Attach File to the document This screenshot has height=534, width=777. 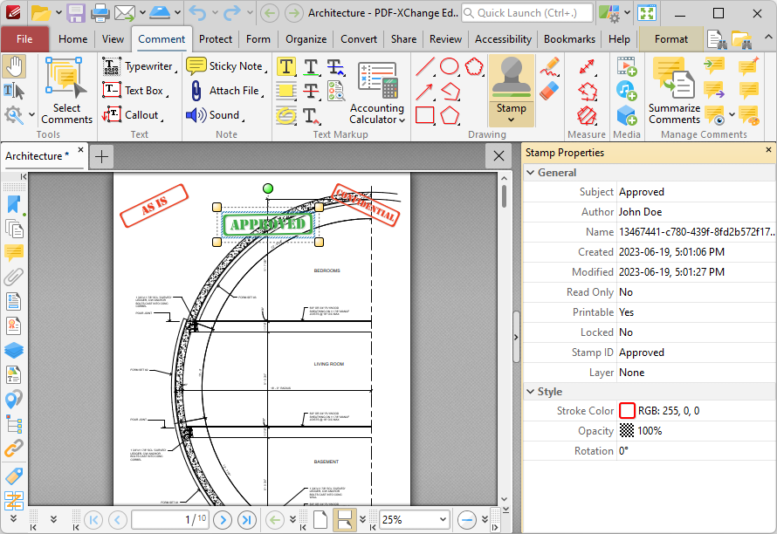pos(225,91)
